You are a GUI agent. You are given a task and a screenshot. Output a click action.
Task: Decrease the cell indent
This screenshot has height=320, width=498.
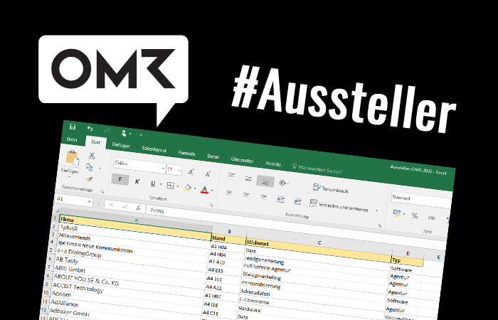280,199
